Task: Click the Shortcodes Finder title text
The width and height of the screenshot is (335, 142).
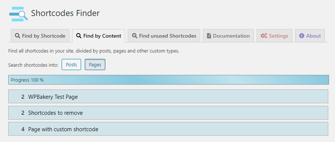Action: click(65, 13)
